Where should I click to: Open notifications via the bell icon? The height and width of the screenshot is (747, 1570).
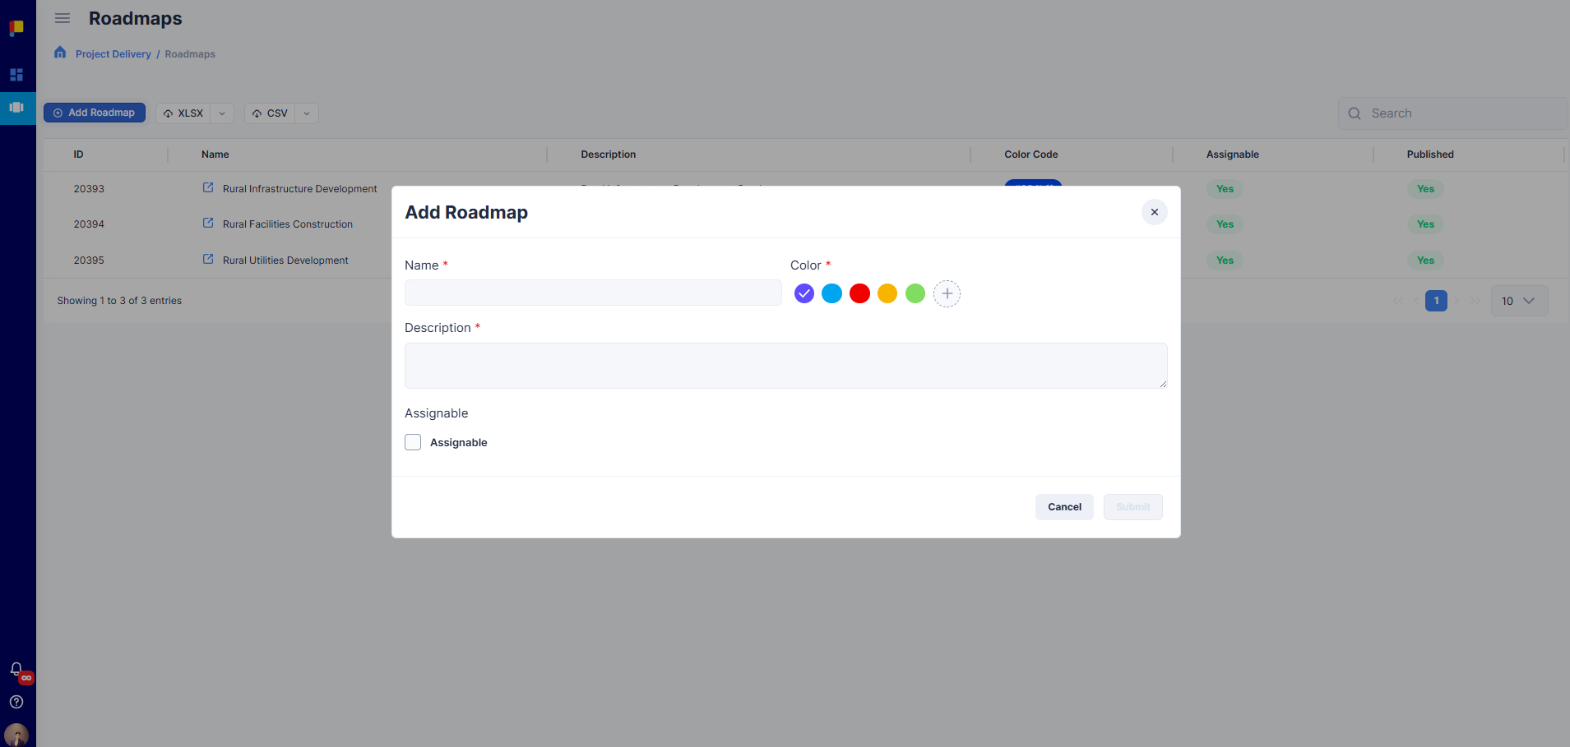coord(16,669)
